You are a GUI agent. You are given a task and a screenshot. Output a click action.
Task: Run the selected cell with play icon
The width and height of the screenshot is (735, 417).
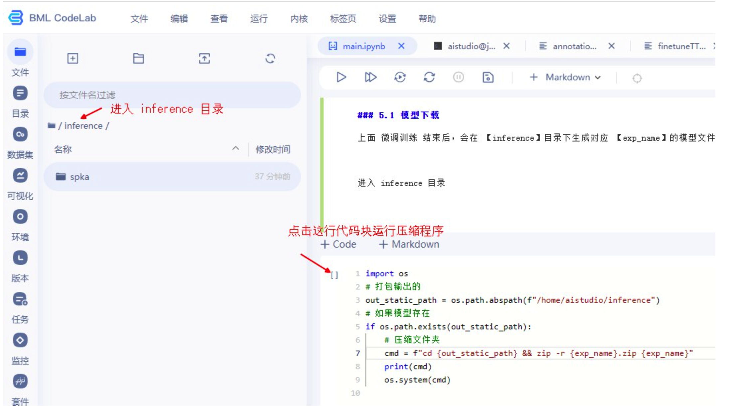341,77
